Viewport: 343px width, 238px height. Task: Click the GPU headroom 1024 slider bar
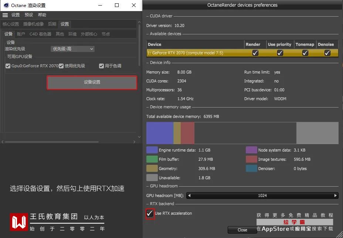262,195
